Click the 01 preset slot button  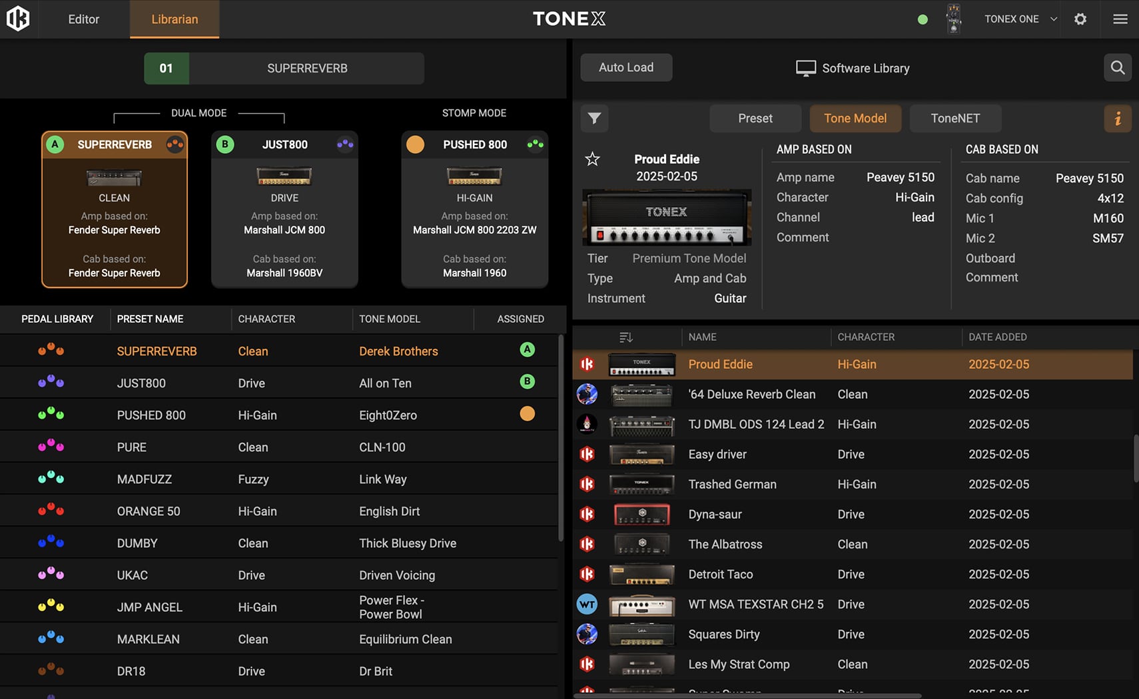167,68
